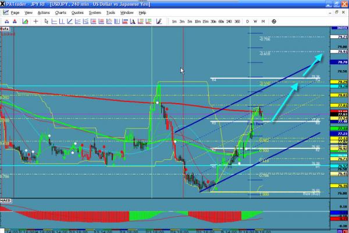Open the System menu
The width and height of the screenshot is (349, 233).
pos(95,13)
